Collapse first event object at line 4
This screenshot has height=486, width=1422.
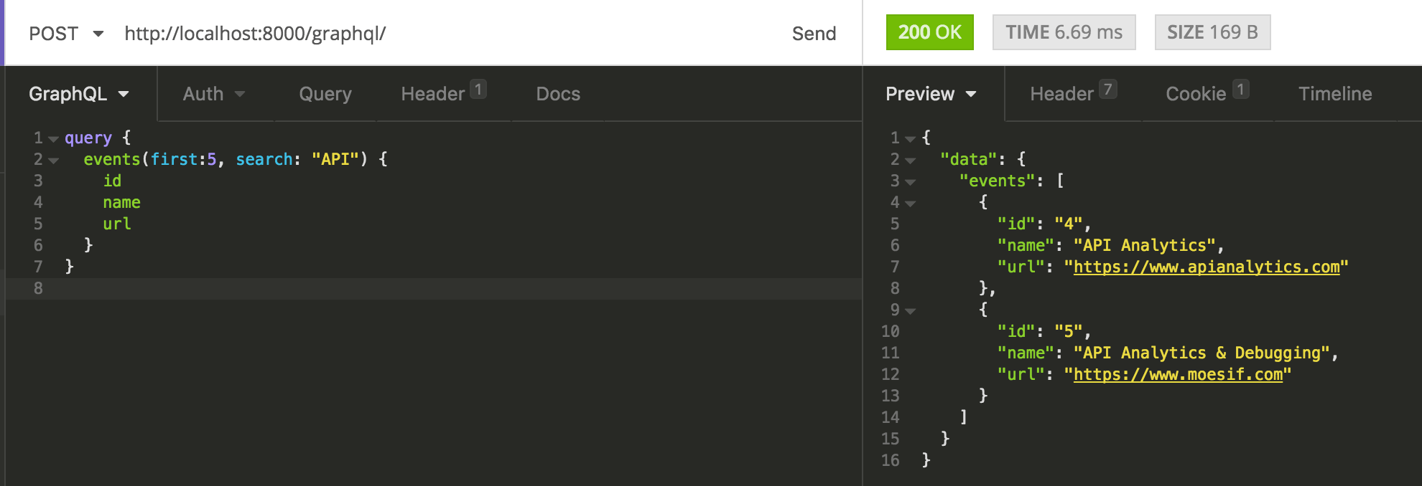(910, 204)
